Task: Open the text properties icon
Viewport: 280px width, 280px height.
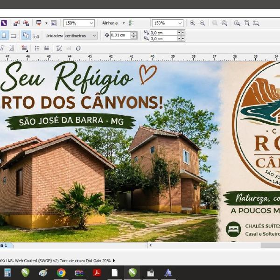Action: click(59, 48)
